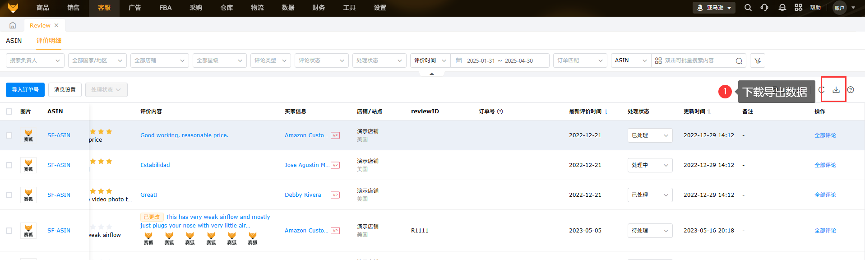Select the Estabilidad row checkbox
The image size is (865, 260).
(9, 165)
